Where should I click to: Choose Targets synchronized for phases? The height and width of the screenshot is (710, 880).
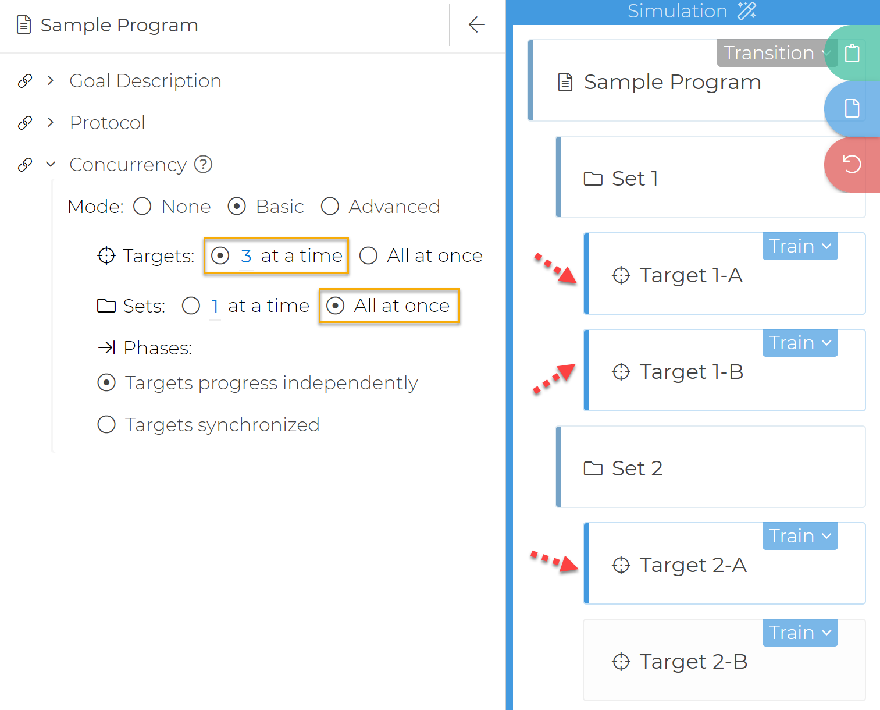click(x=106, y=425)
